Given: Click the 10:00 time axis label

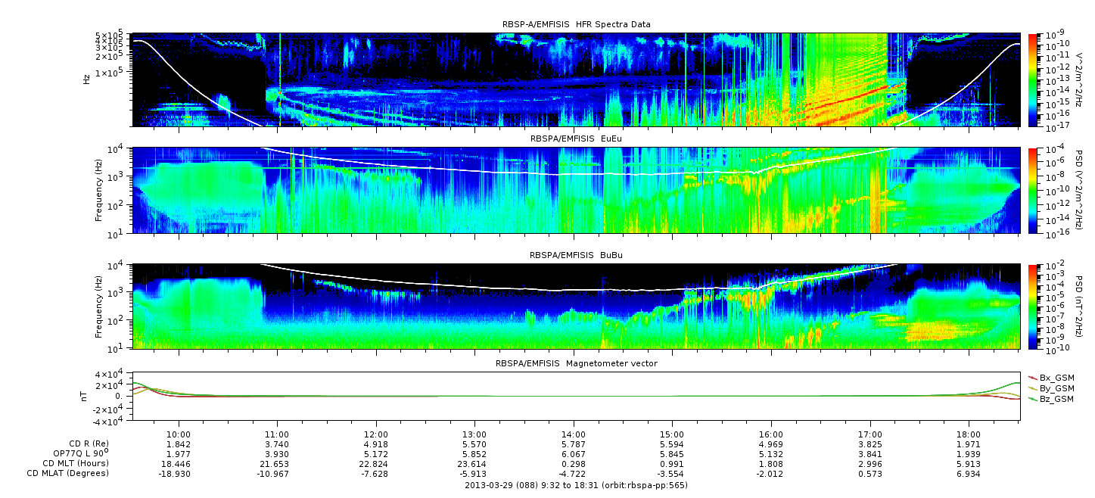Looking at the screenshot, I should [179, 434].
